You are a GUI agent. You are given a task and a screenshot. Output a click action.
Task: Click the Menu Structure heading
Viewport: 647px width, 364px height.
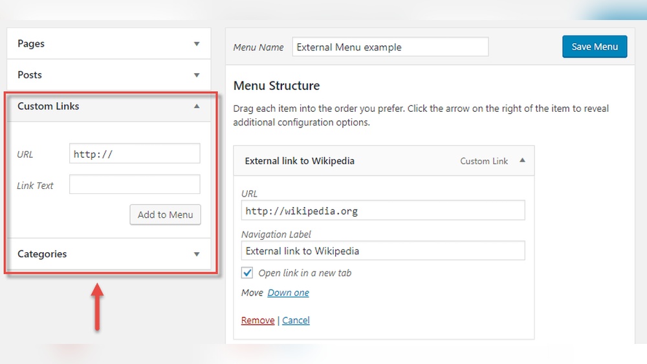tap(276, 86)
